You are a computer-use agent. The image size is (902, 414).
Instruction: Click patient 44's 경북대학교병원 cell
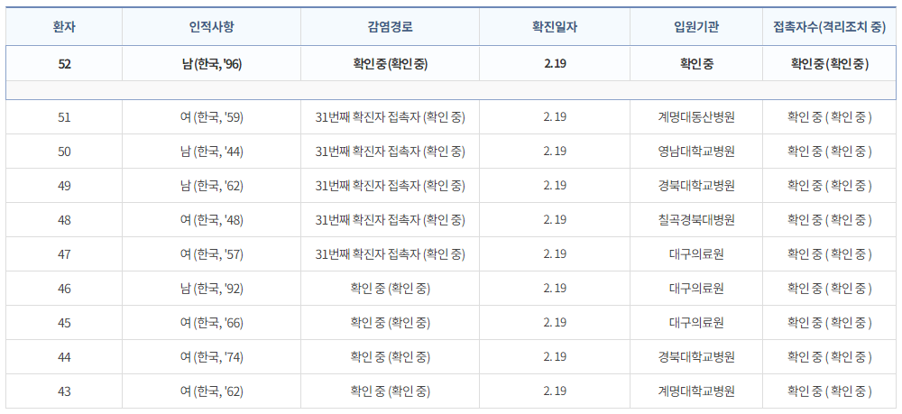[x=696, y=357]
